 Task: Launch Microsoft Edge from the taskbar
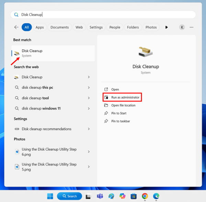click(x=156, y=196)
